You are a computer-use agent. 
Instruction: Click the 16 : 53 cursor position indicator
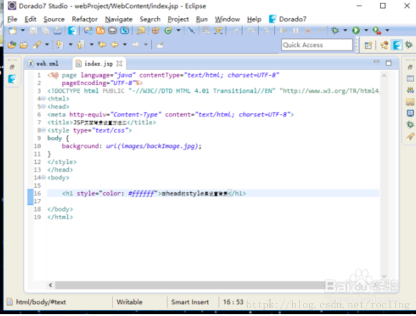pos(233,302)
